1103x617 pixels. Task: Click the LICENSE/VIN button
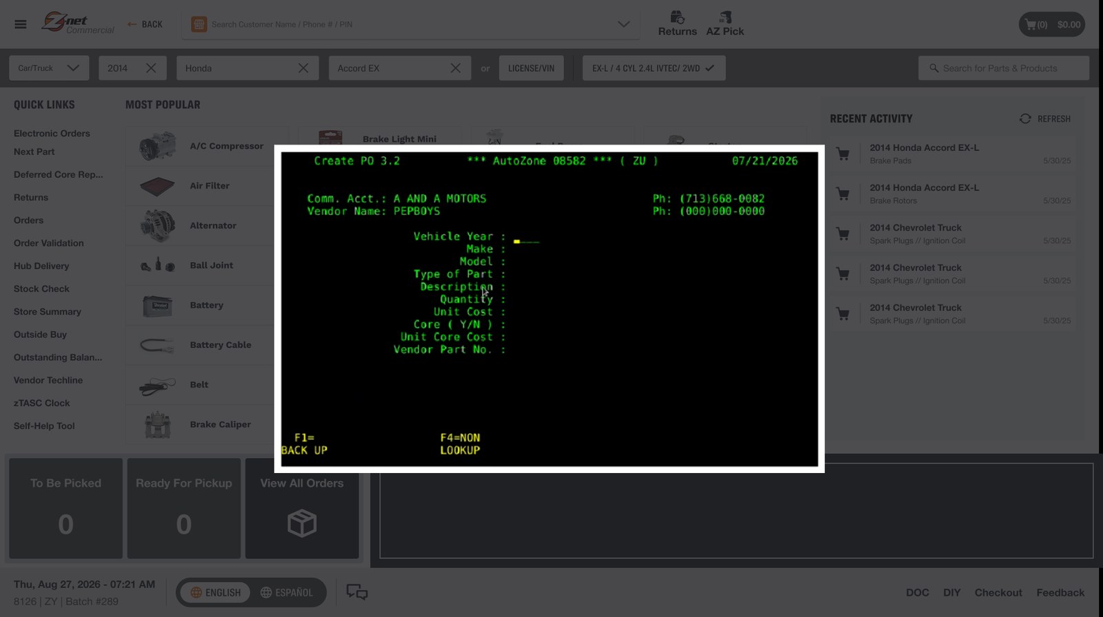(x=531, y=68)
